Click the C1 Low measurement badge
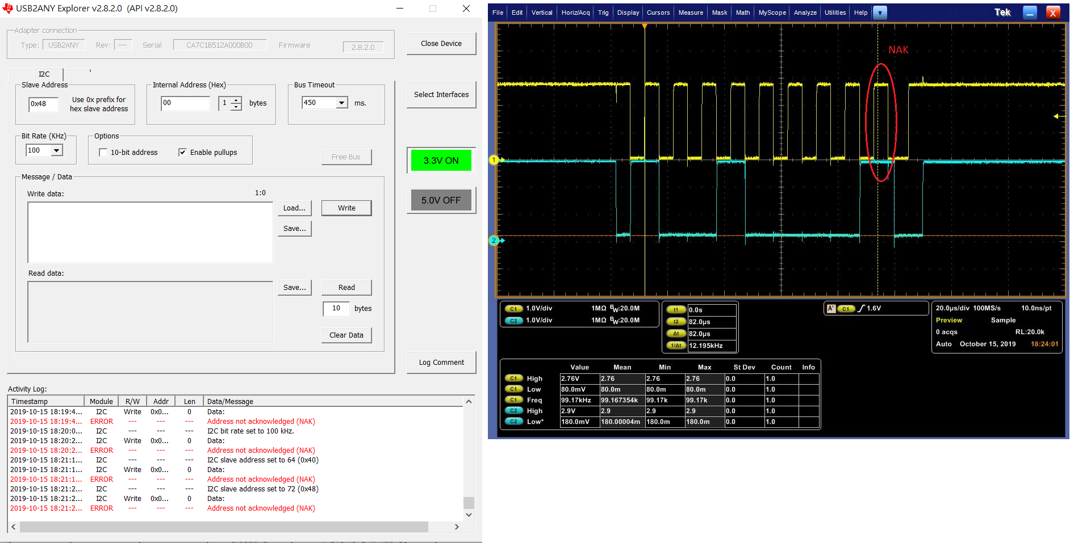 click(x=513, y=389)
